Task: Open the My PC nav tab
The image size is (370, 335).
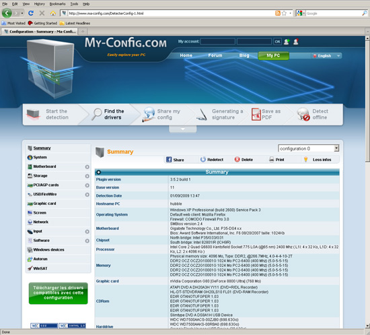Action: click(273, 55)
